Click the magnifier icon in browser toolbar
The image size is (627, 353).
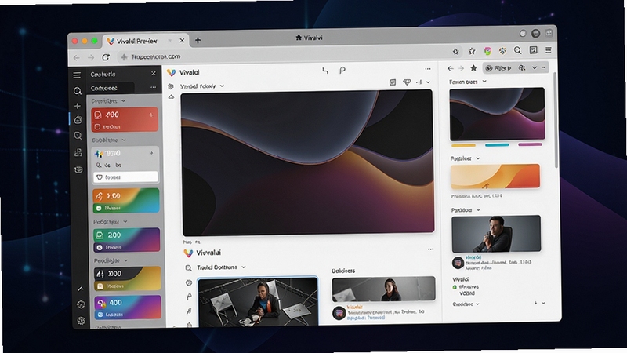click(x=518, y=50)
